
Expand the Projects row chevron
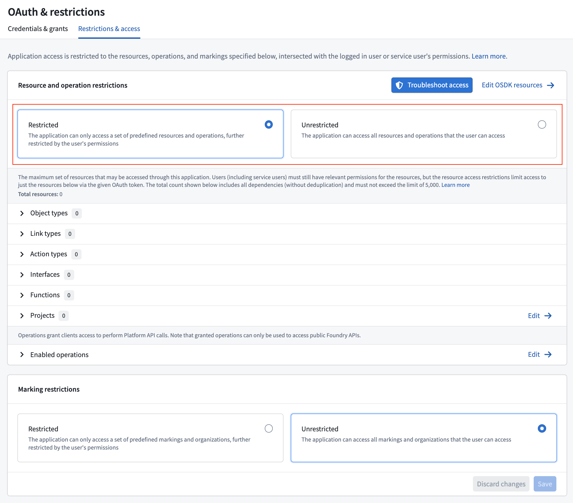pyautogui.click(x=22, y=316)
